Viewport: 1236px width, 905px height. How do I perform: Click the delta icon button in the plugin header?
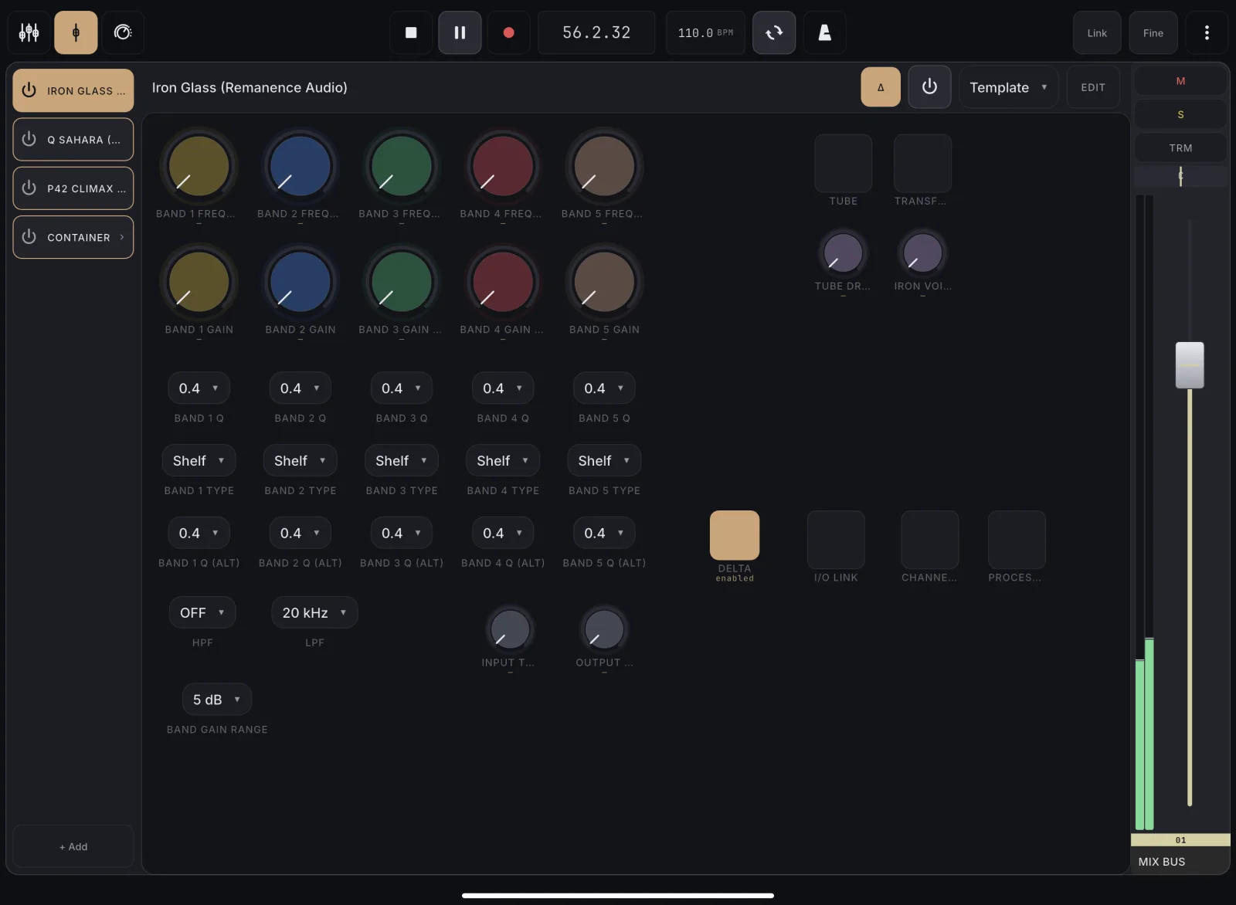pyautogui.click(x=881, y=87)
